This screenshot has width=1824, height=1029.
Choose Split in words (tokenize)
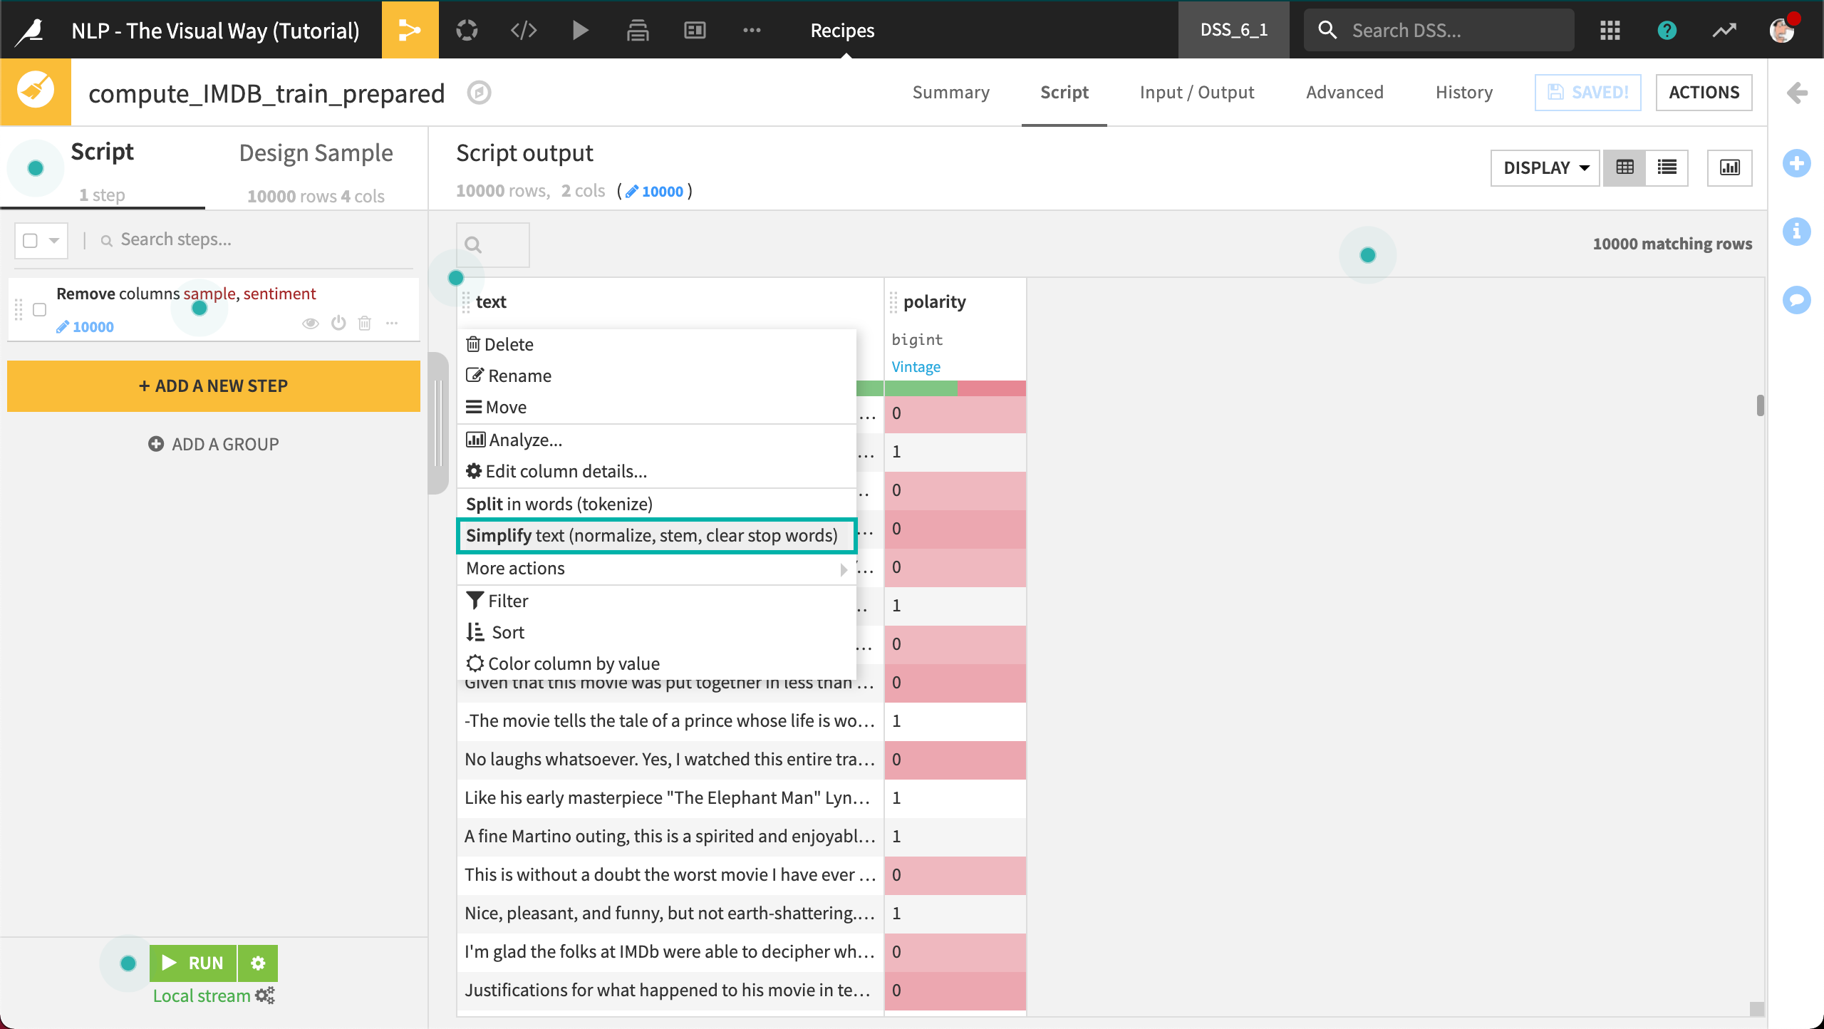[x=656, y=504]
